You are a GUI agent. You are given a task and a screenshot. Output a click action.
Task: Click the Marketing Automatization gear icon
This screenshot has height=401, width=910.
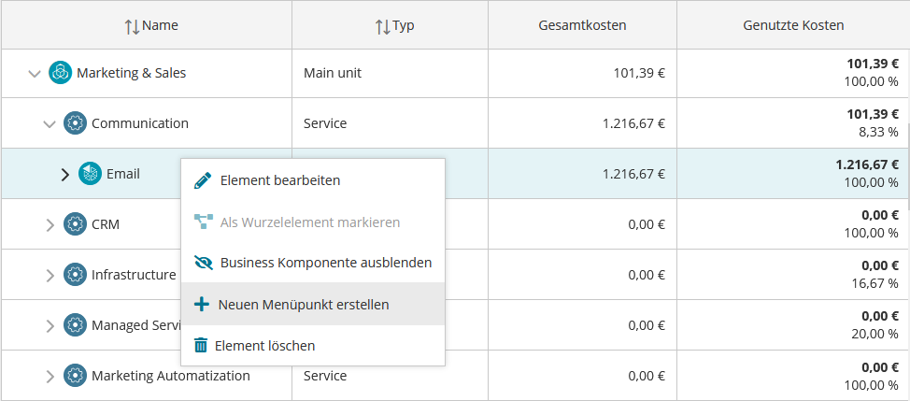75,376
